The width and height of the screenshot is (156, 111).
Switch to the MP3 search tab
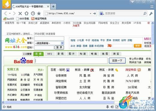coord(49,54)
